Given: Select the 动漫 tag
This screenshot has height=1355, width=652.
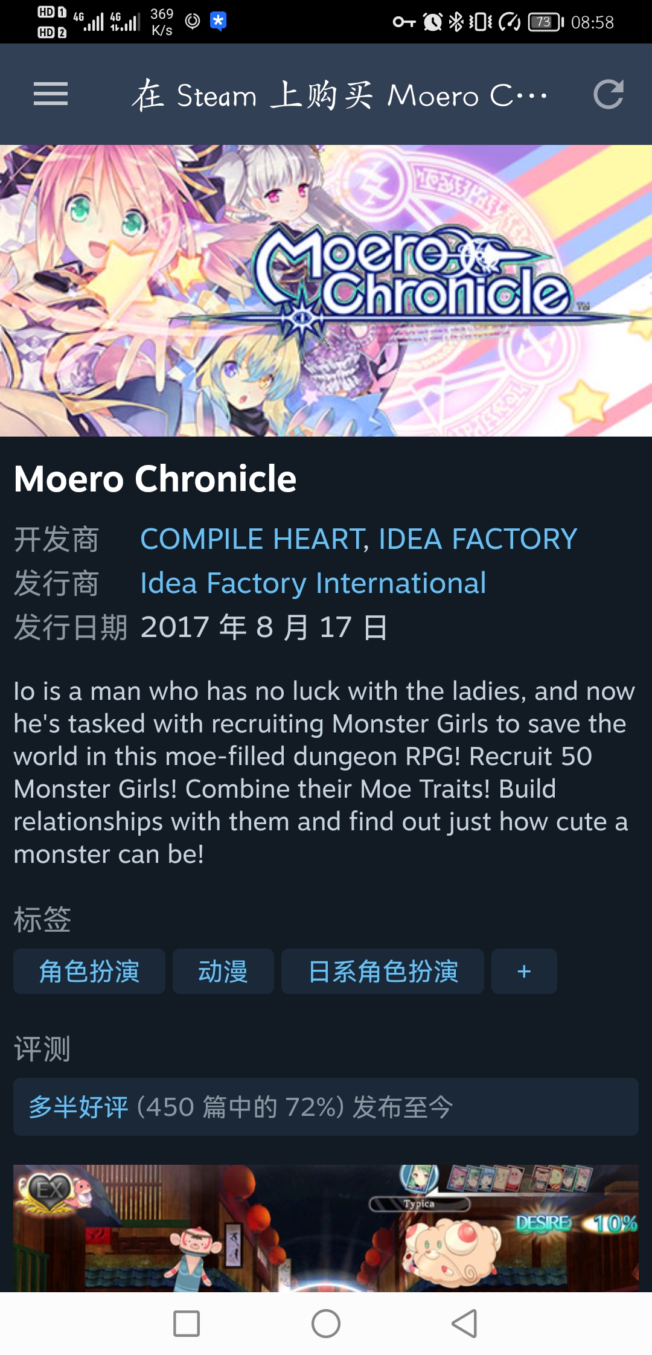Looking at the screenshot, I should [x=223, y=972].
